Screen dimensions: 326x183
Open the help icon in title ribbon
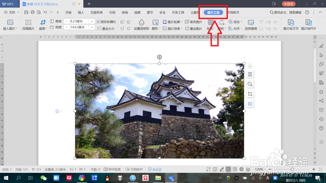(x=307, y=12)
